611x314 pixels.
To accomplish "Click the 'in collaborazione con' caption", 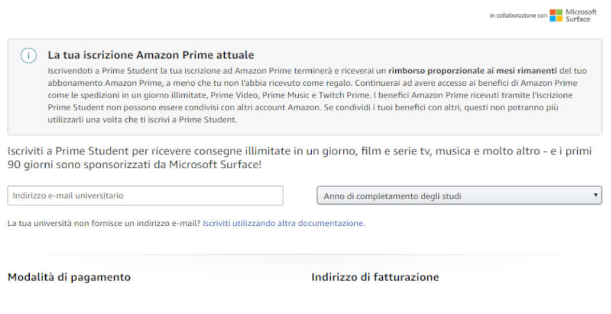I will 518,15.
